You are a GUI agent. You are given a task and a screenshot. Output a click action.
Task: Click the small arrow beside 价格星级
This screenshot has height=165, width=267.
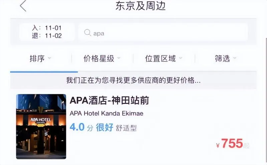[119, 58]
